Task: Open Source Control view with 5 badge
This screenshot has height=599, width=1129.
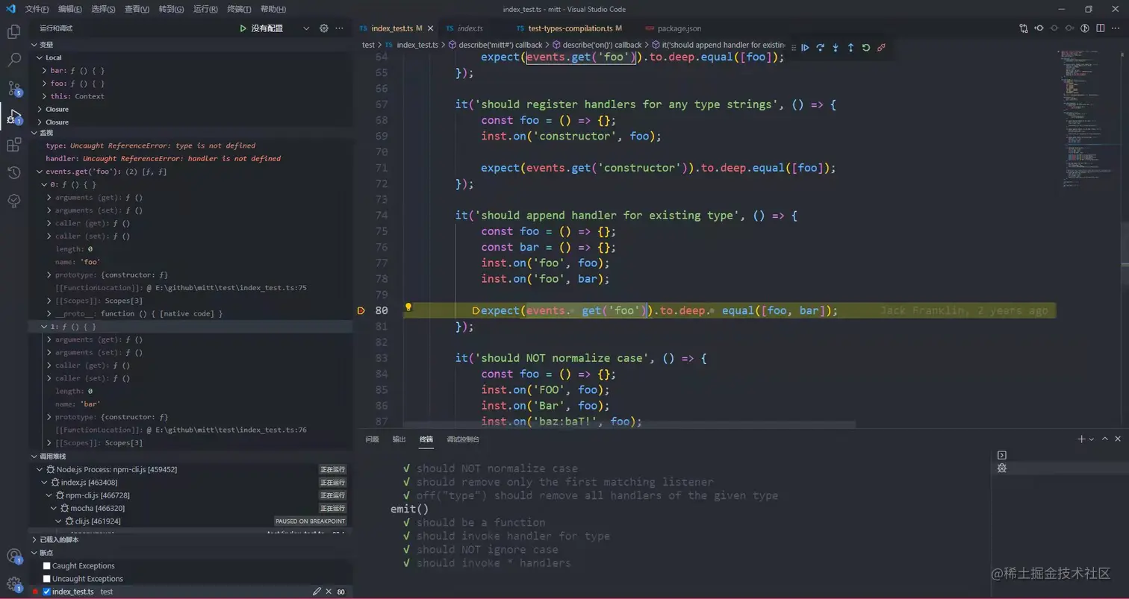Action: 13,88
